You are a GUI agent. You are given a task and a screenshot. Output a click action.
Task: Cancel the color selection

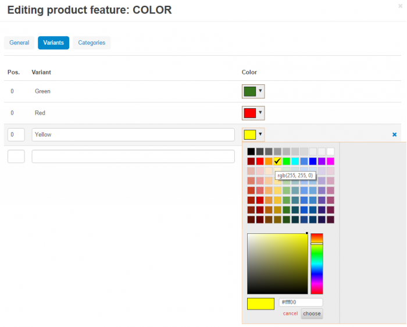coord(290,314)
